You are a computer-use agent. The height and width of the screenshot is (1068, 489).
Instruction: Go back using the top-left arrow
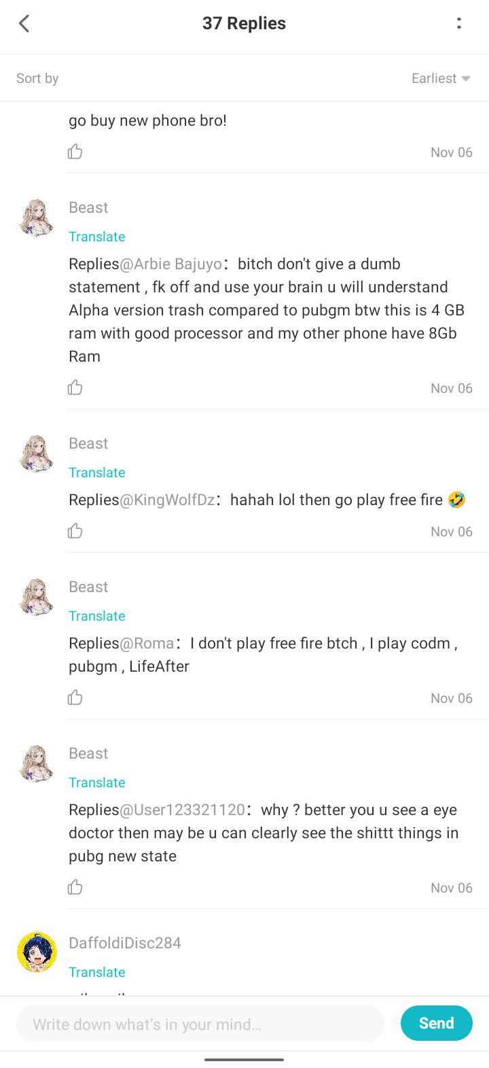[x=24, y=24]
